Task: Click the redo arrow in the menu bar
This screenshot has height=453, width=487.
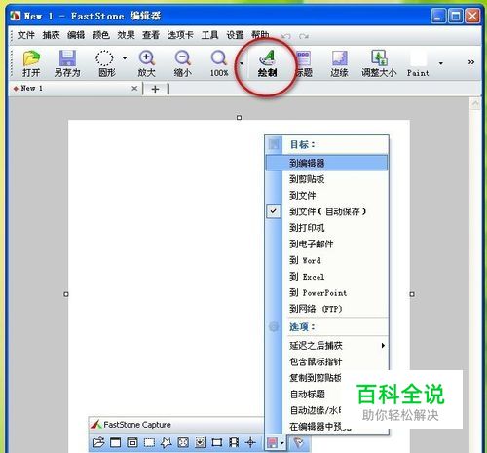Action: pos(304,36)
